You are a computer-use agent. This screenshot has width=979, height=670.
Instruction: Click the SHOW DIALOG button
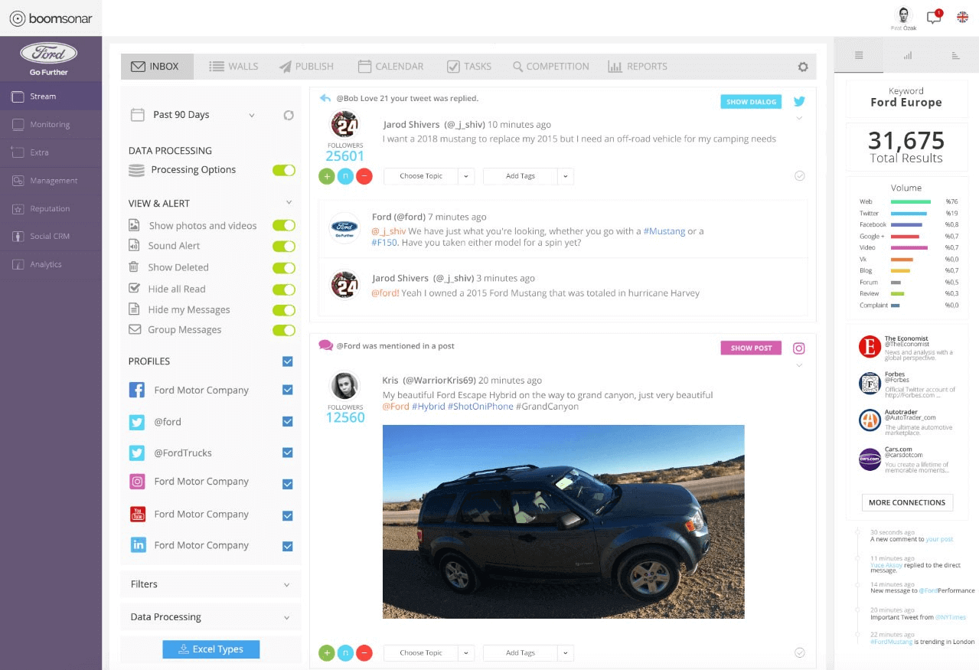click(752, 101)
